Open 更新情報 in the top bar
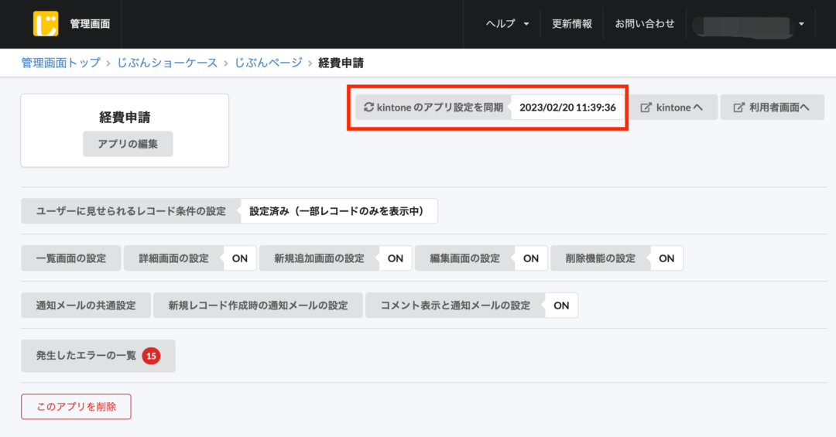The height and width of the screenshot is (437, 836). [571, 23]
